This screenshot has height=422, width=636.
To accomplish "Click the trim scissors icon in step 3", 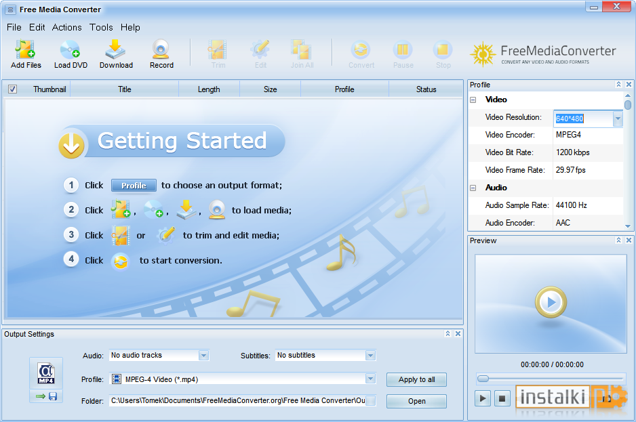I will (121, 236).
